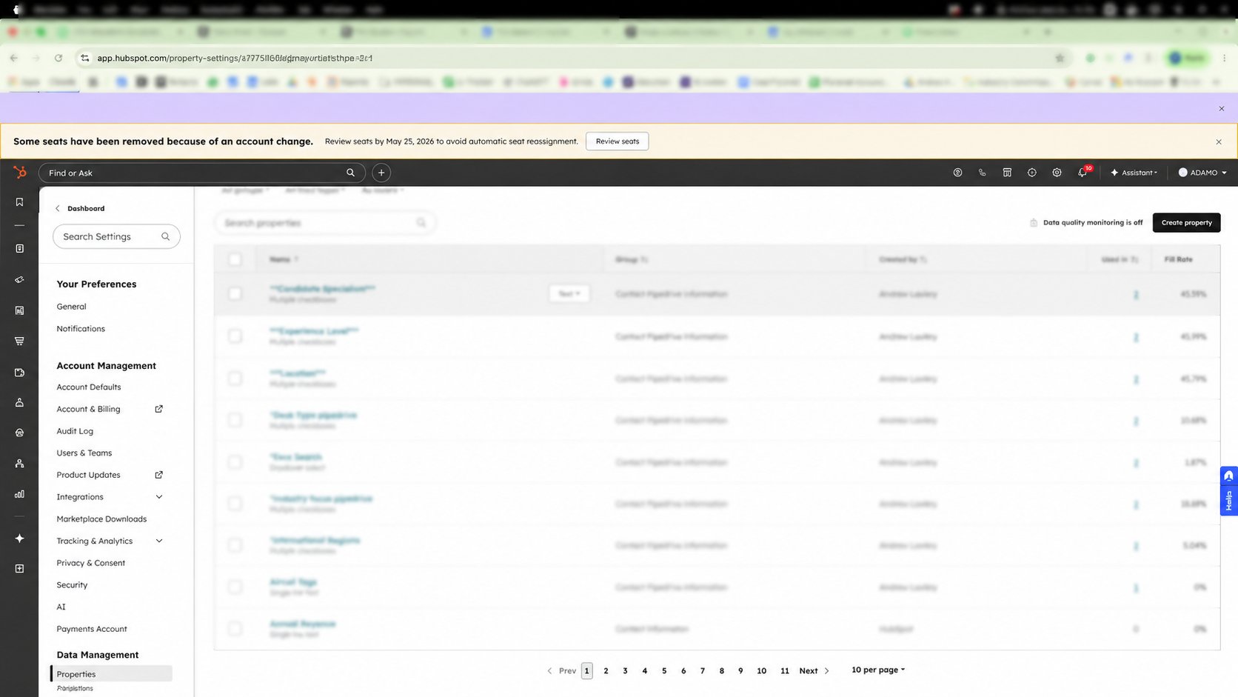Open Audit Log settings
This screenshot has width=1238, height=697.
pos(75,431)
